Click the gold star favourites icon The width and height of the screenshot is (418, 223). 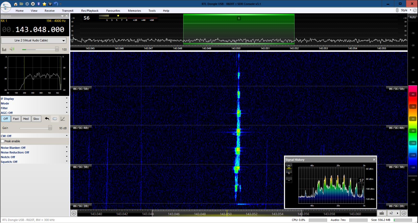click(x=44, y=4)
